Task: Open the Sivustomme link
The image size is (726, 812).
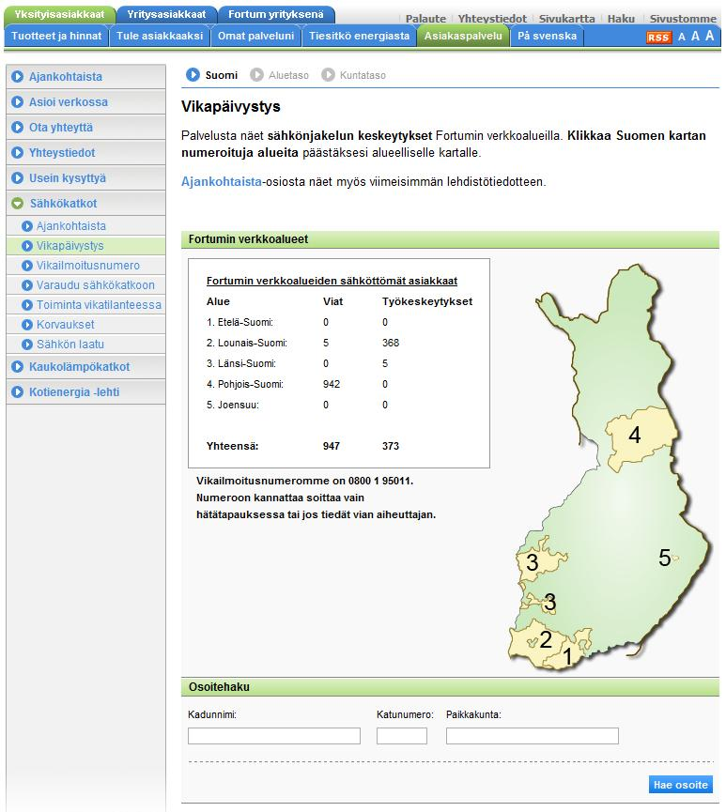Action: click(x=683, y=19)
